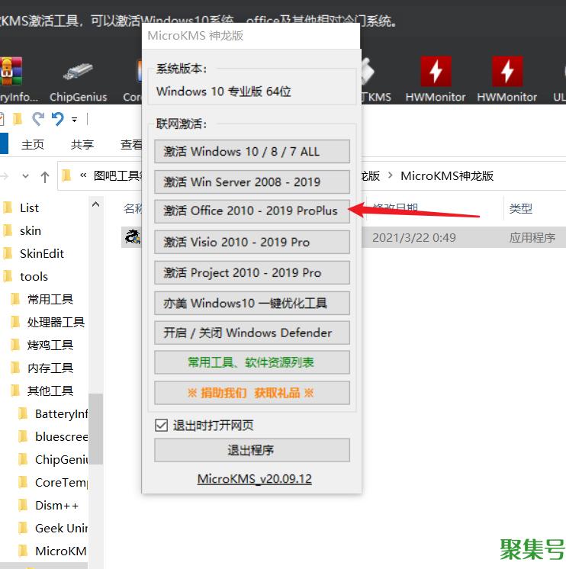Sort by the 类型 column header
This screenshot has height=569, width=566.
[x=521, y=209]
